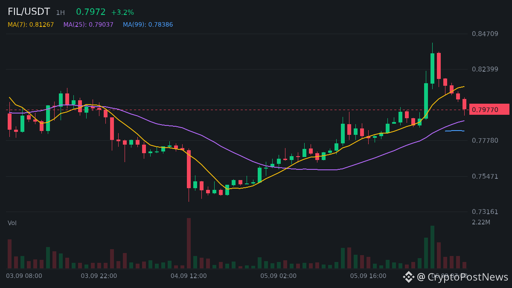Select the 03.09 08:00 time axis label
512x288 pixels.
tap(24, 276)
